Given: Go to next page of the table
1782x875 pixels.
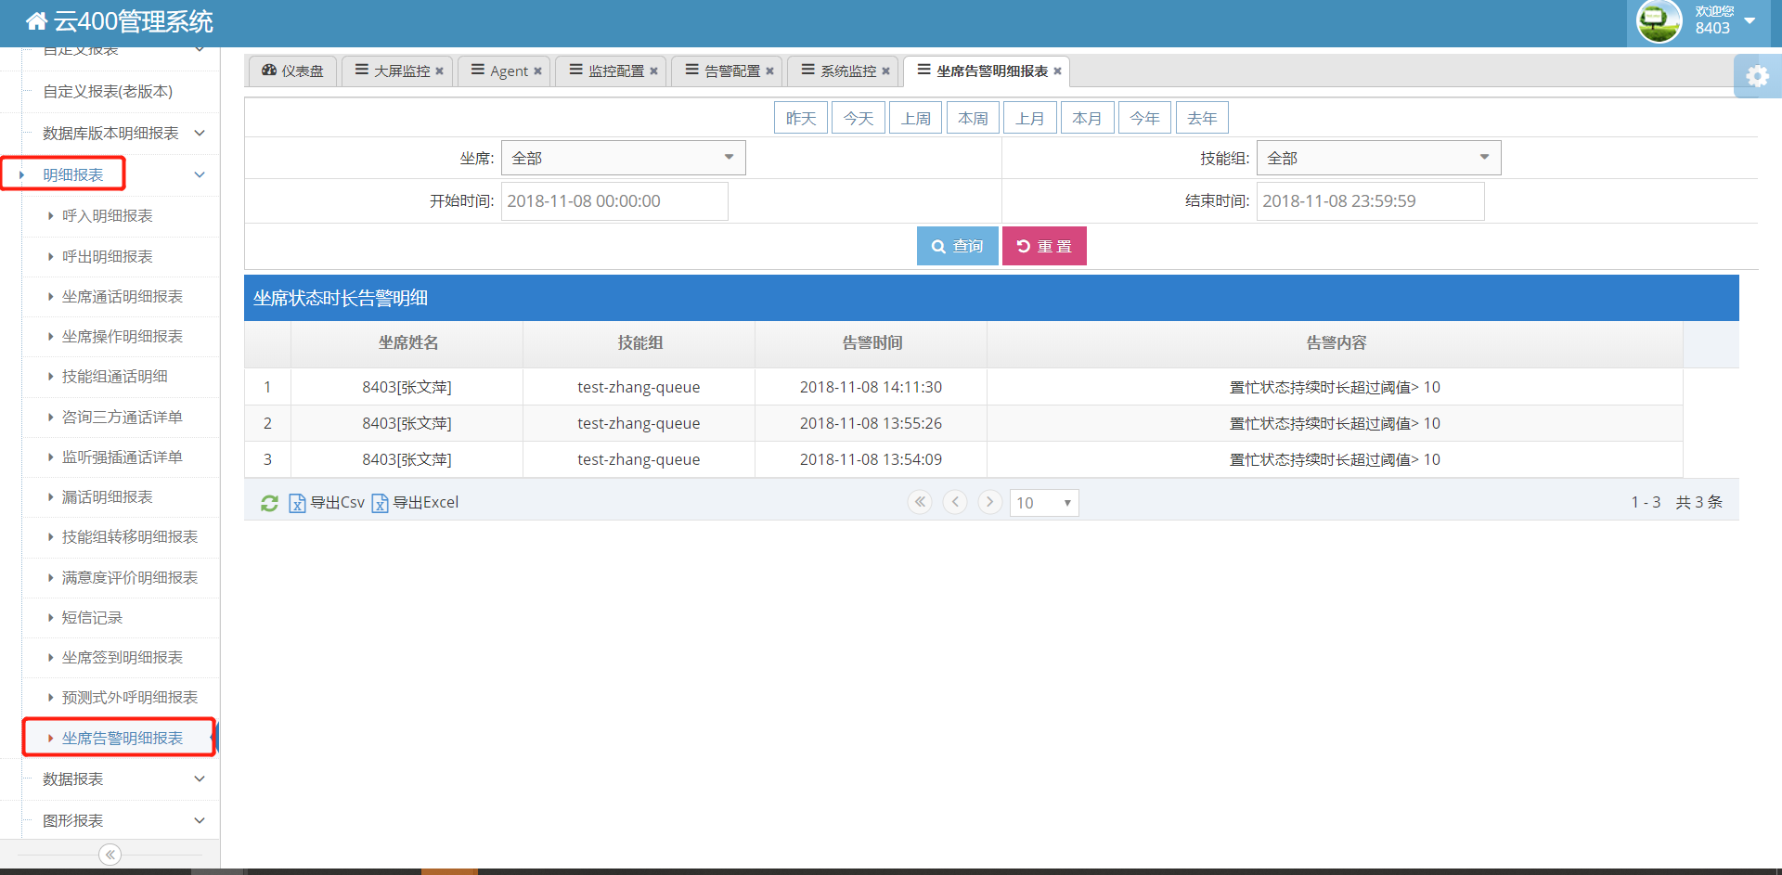Looking at the screenshot, I should tap(990, 502).
